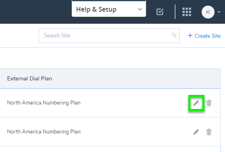Click the JC initials in the avatar
Viewport: 225px width, 152px height.
tap(208, 12)
